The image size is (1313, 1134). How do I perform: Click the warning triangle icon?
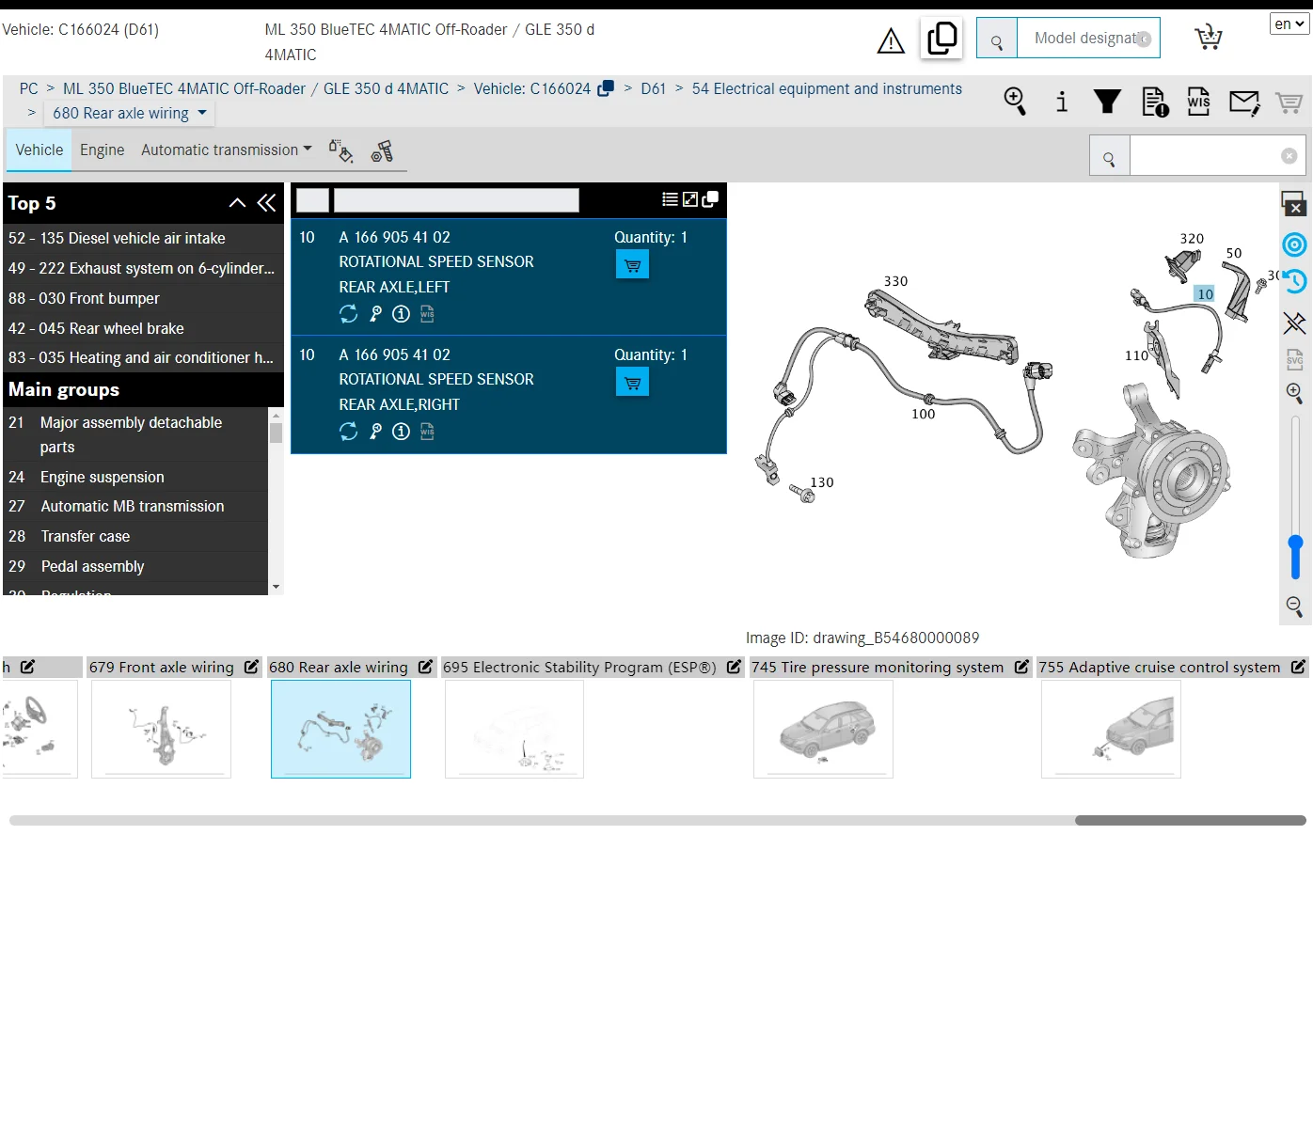pos(891,40)
